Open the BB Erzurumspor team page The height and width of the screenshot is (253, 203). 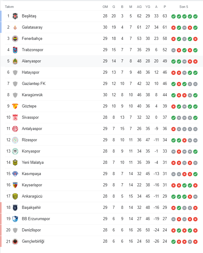coord(36,219)
